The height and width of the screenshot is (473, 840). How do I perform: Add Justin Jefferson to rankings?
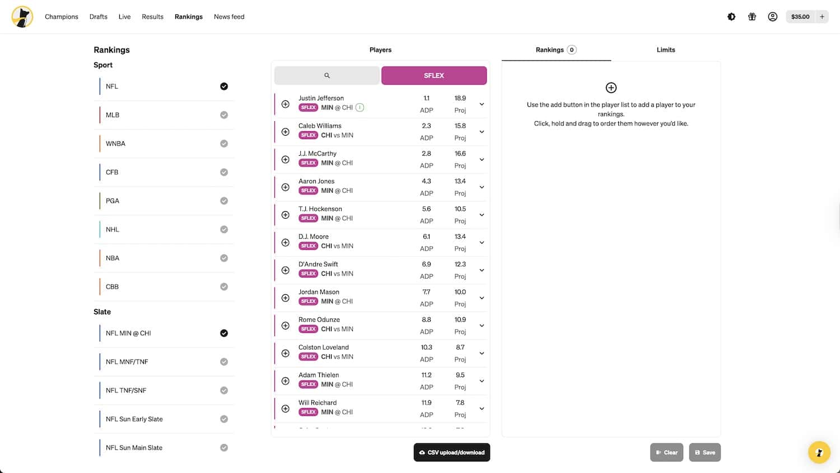tap(286, 104)
